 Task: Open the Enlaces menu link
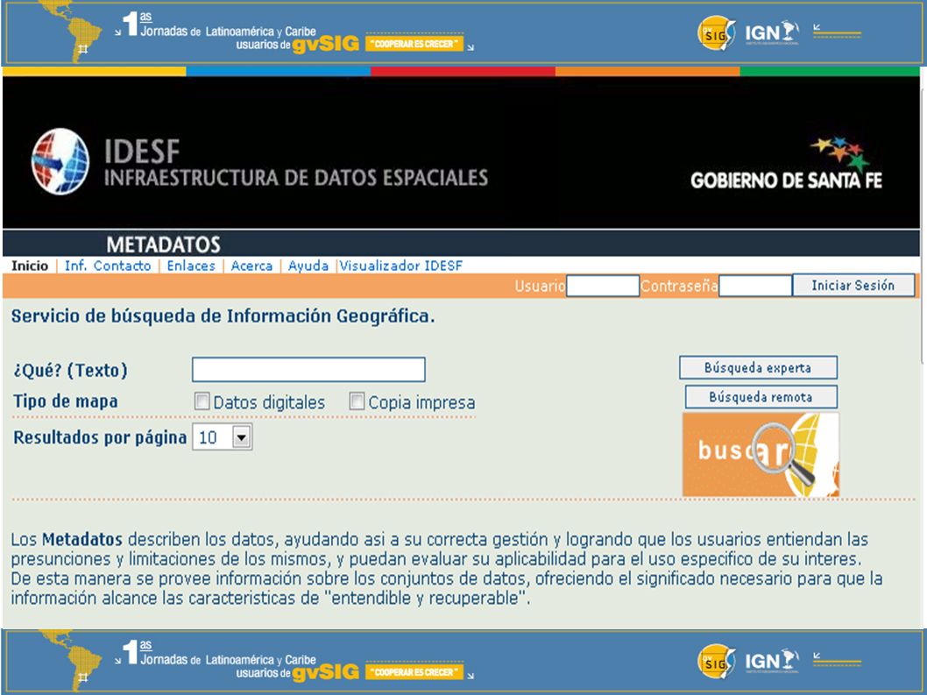click(x=191, y=266)
